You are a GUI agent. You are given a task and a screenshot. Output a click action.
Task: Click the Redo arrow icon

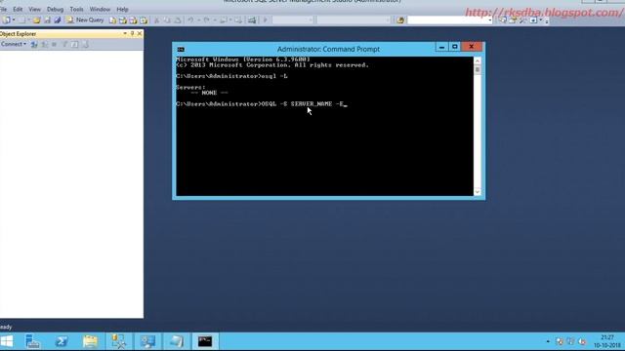click(206, 19)
